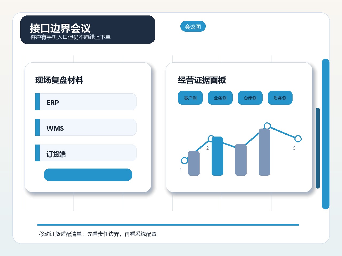The width and height of the screenshot is (342, 256).
Task: Click the first gray chart bar
Action: 194,163
